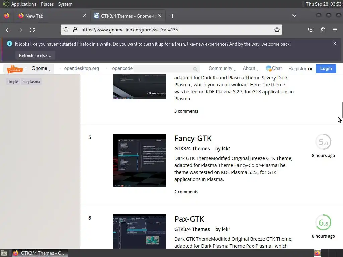Image resolution: width=343 pixels, height=257 pixels.
Task: Click the GTK3/4 Themes taskbar window button
Action: pyautogui.click(x=40, y=253)
